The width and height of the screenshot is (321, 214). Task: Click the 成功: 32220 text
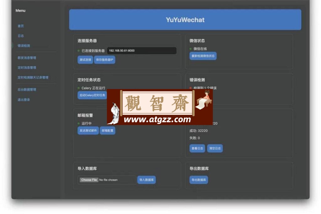[198, 131]
